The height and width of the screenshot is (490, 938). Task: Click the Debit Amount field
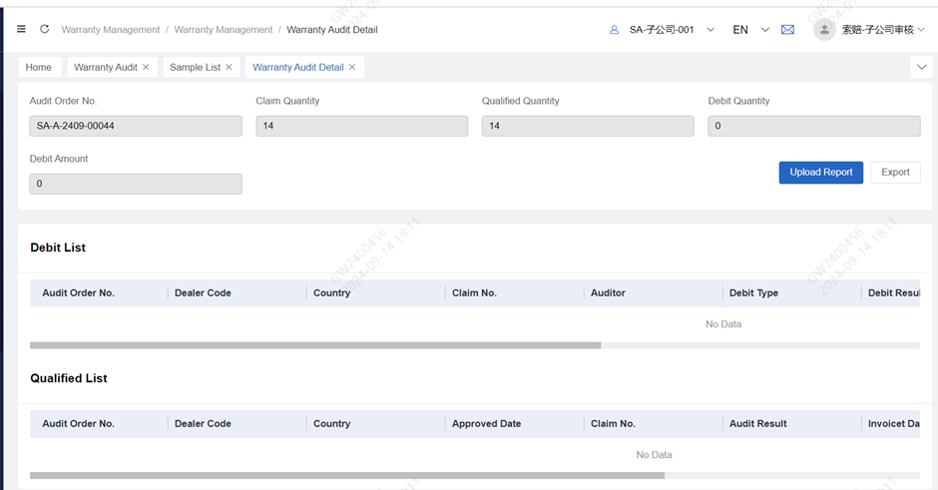pyautogui.click(x=136, y=184)
